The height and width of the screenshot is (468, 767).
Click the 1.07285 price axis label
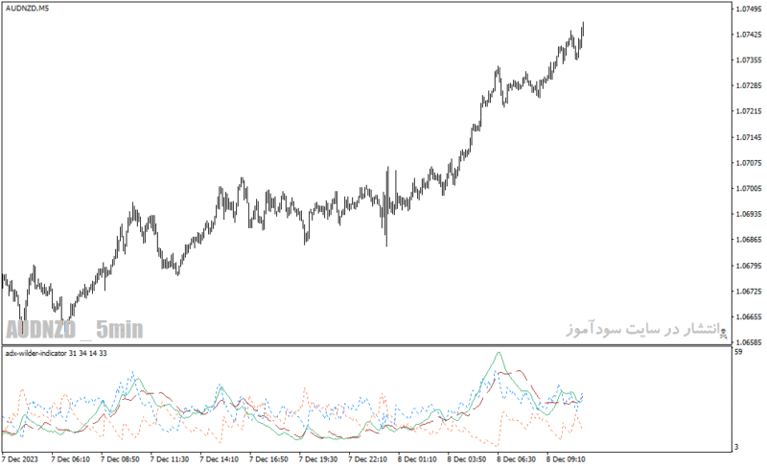pyautogui.click(x=749, y=85)
